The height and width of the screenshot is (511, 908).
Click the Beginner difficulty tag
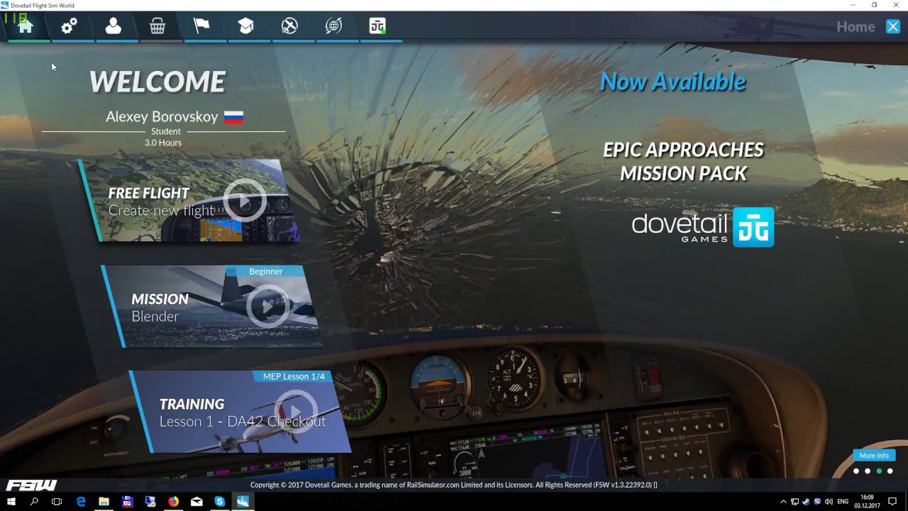point(265,271)
